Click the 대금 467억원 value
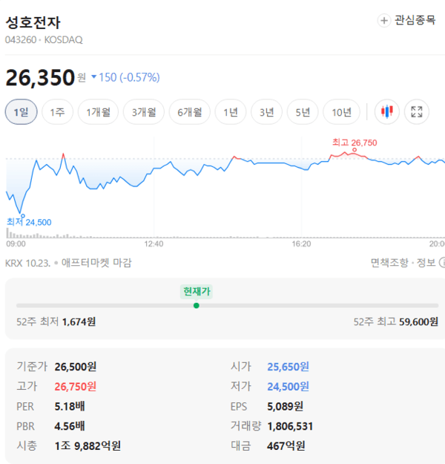Screen dimensions: 445x464 click(x=286, y=445)
